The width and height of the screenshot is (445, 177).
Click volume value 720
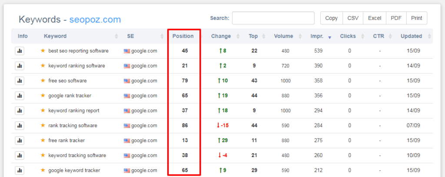(286, 66)
